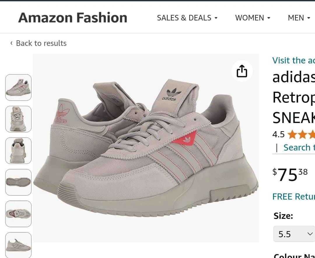Select the sole-view shoe thumbnail
The width and height of the screenshot is (315, 258).
pos(18,182)
